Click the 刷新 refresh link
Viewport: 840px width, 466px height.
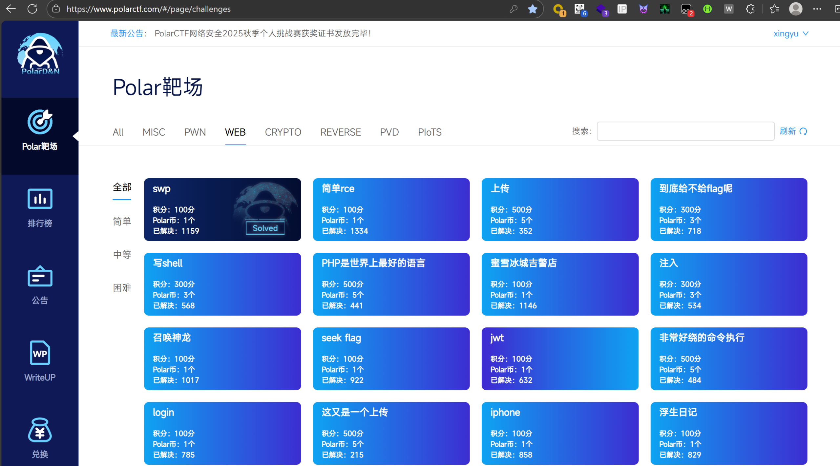click(793, 131)
